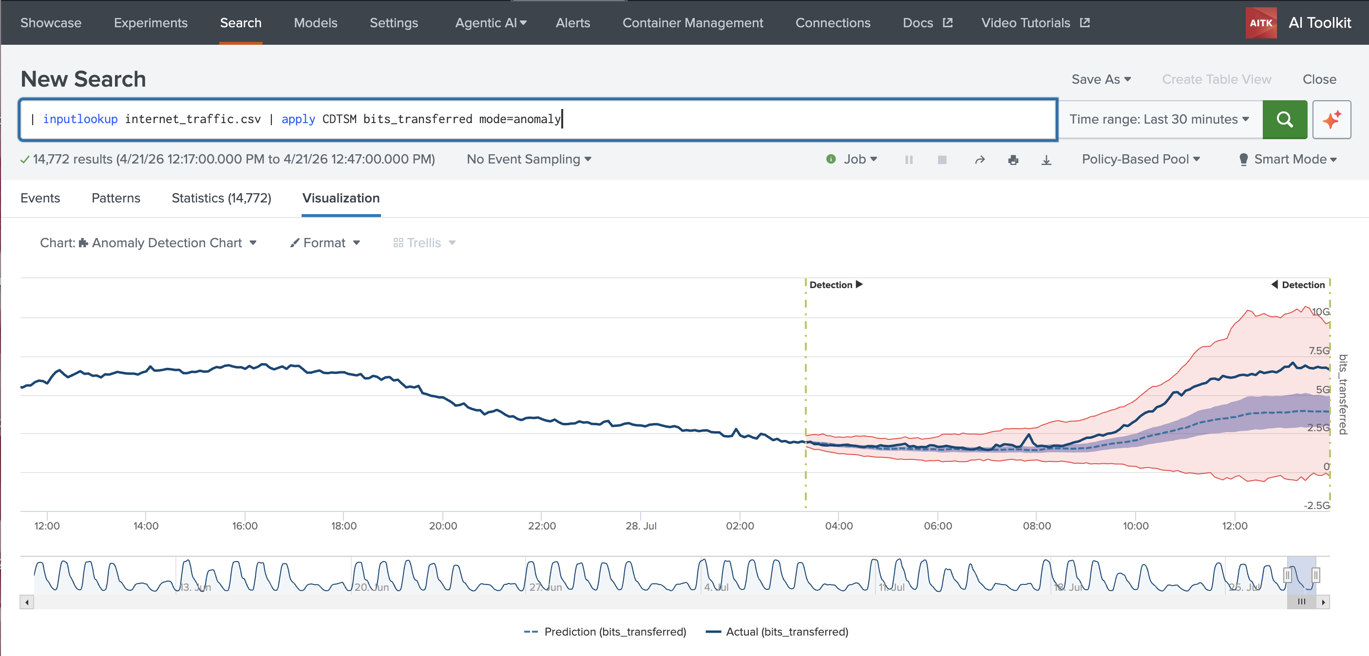Click the AI Toolkit app title
1369x656 pixels.
1320,23
